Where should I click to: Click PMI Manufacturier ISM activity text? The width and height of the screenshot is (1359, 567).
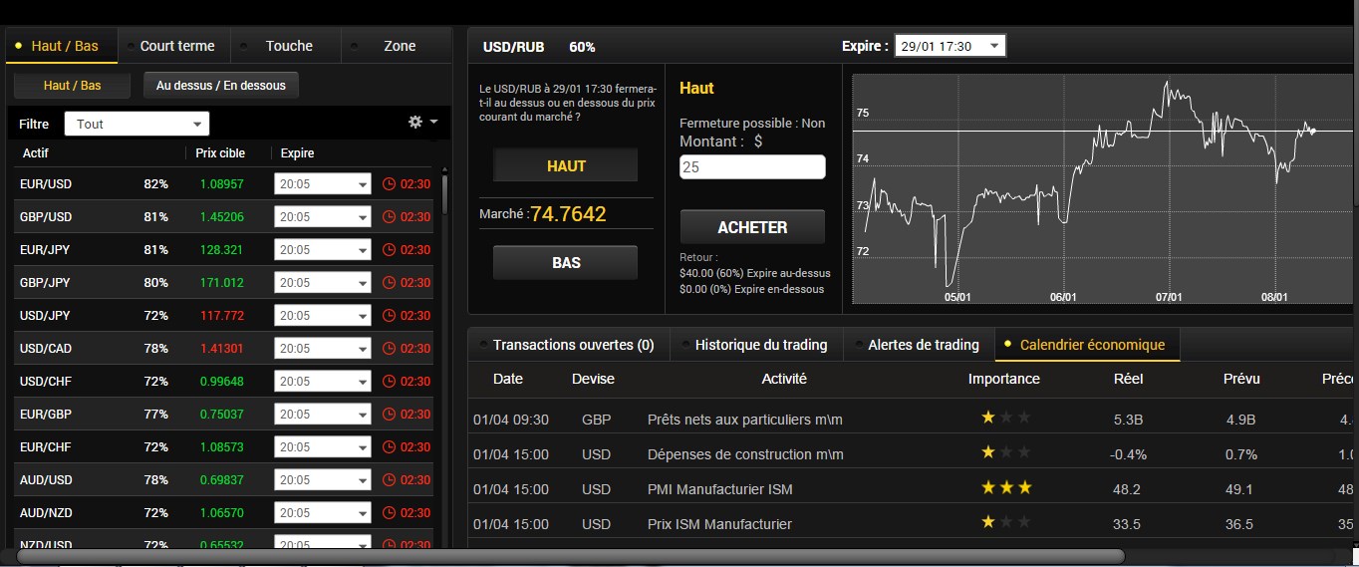720,489
